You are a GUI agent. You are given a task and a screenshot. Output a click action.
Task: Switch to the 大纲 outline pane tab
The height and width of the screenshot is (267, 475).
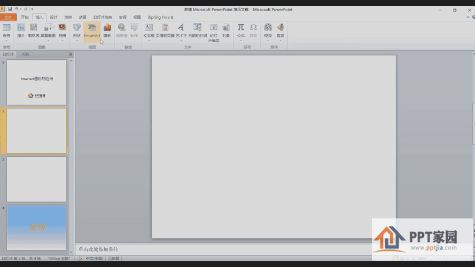click(25, 54)
